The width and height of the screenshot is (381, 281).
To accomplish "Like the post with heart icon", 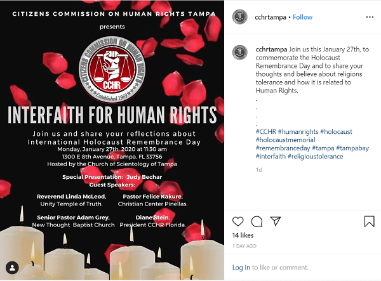I will (238, 221).
